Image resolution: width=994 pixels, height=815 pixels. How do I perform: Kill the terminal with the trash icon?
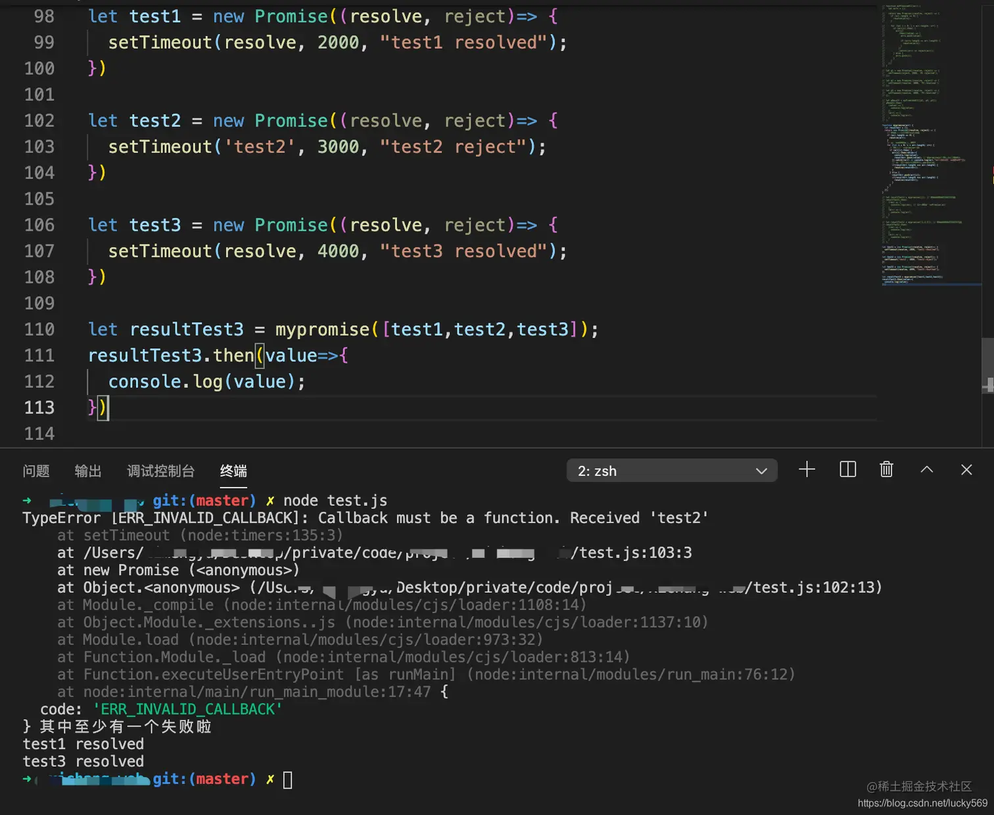[x=886, y=469]
